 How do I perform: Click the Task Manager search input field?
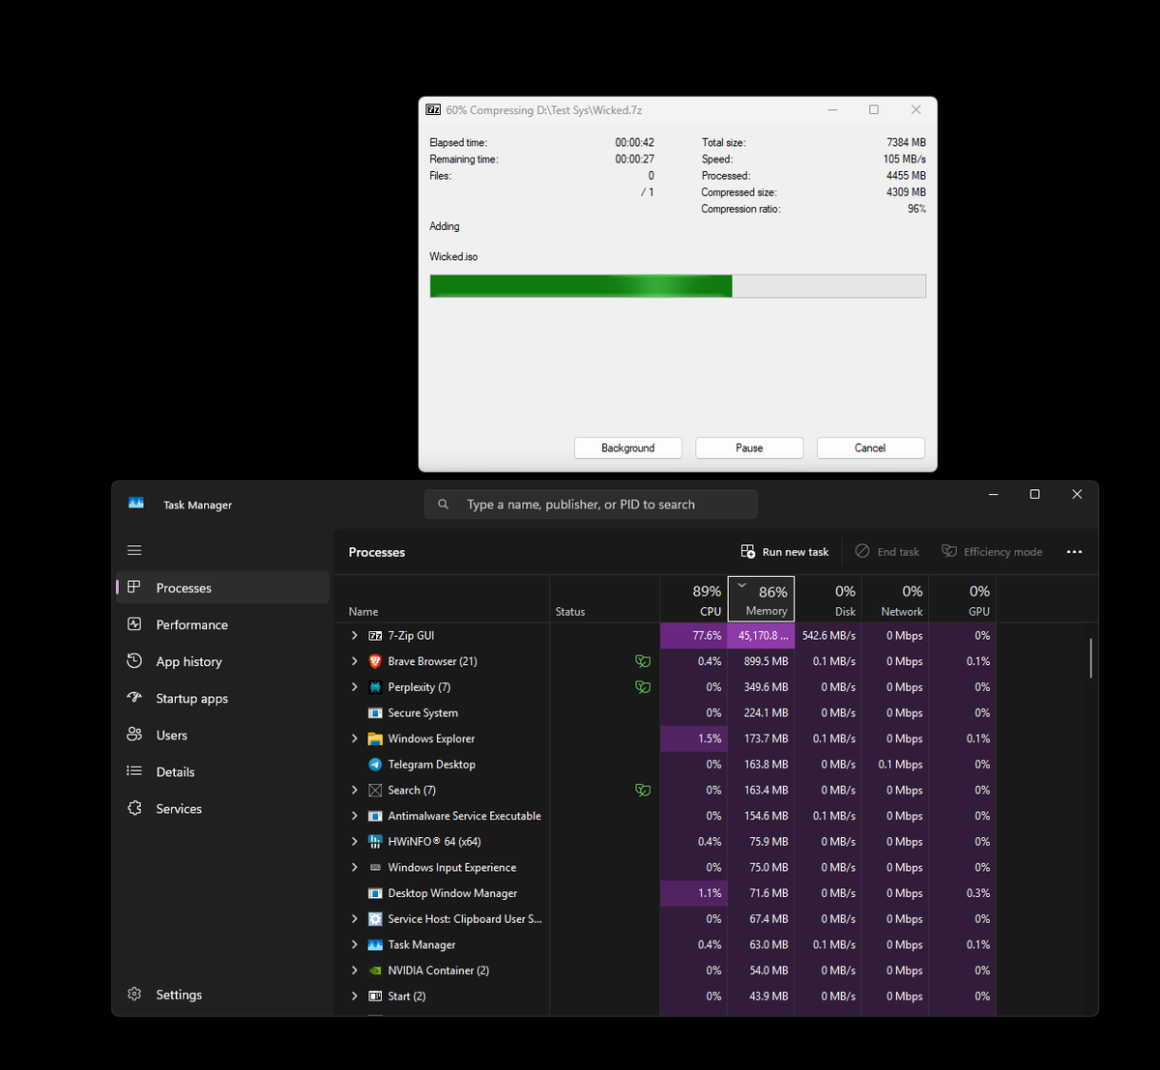(591, 505)
